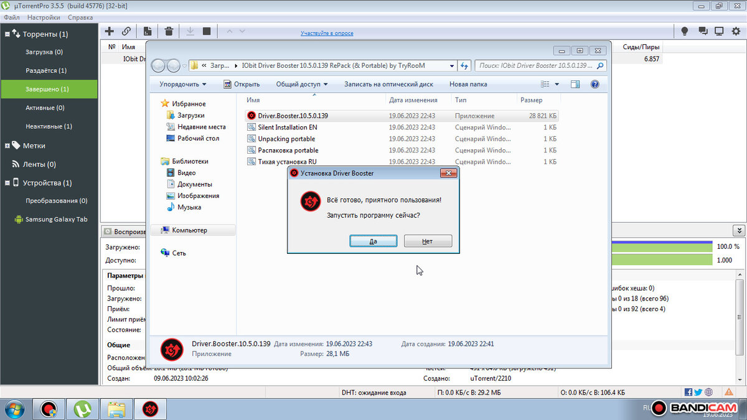Viewport: 747px width, 420px height.
Task: Collapse the Устройства tree node
Action: tap(7, 183)
